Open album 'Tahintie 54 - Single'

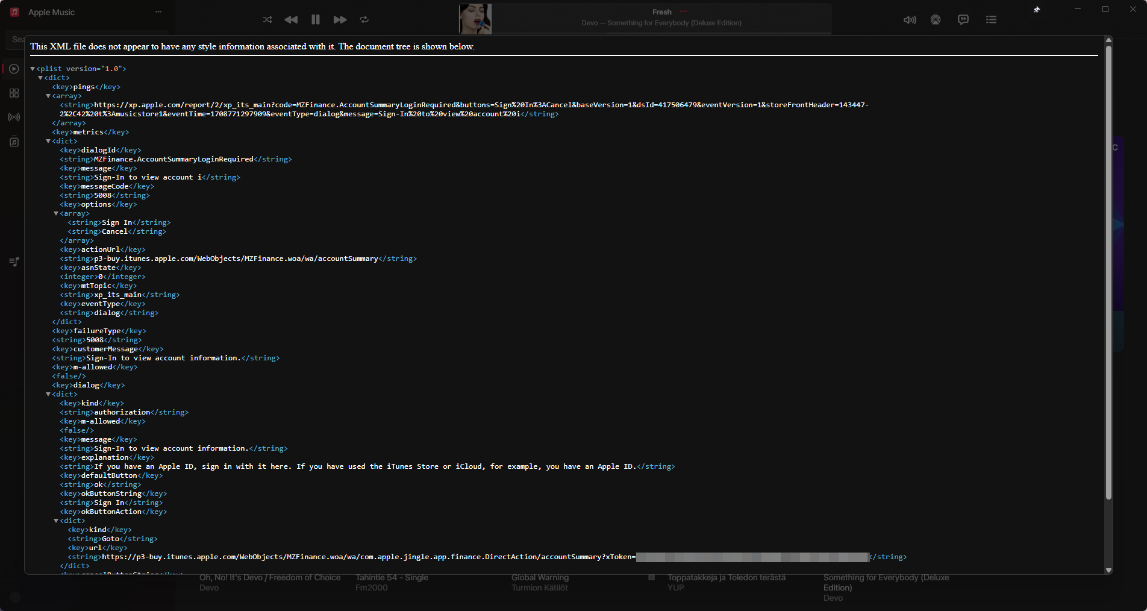392,577
